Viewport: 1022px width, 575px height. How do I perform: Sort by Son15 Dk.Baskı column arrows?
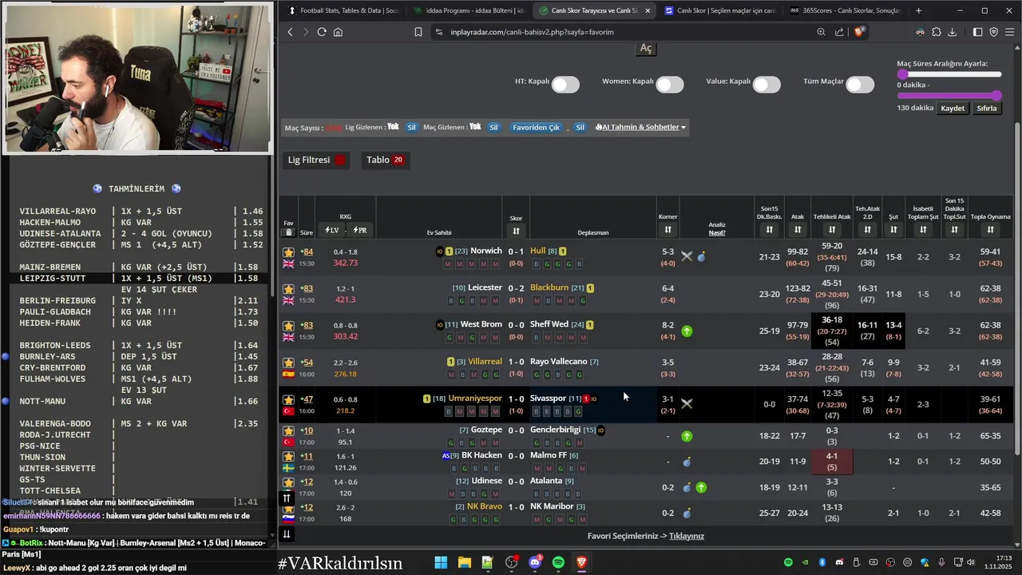coord(769,230)
